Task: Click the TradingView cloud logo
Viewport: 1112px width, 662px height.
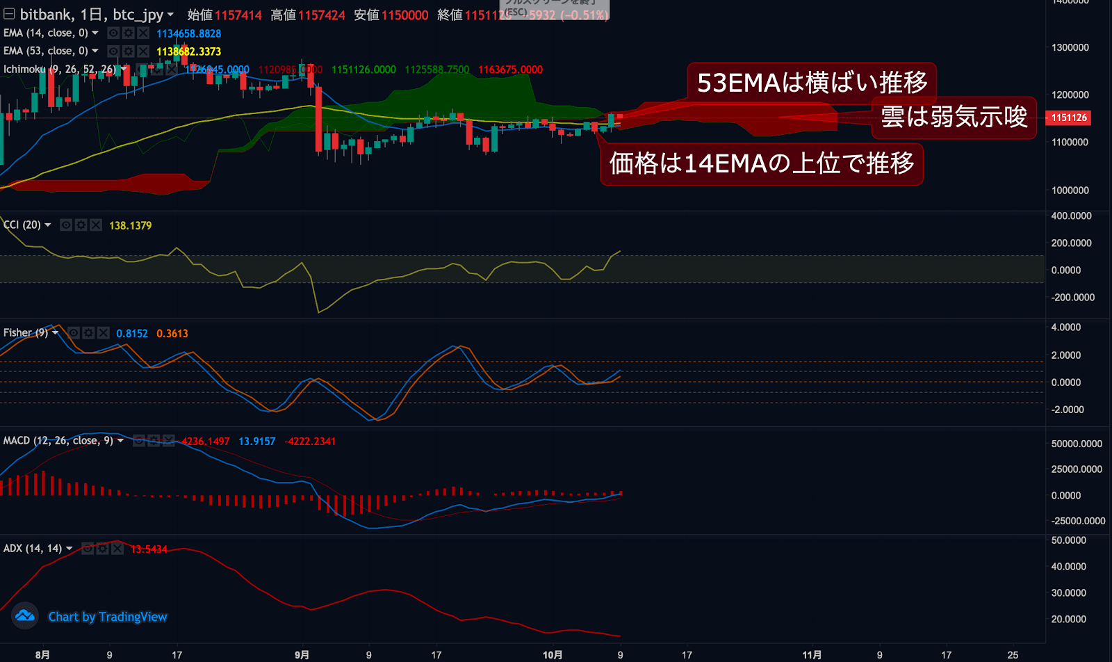Action: pyautogui.click(x=25, y=616)
